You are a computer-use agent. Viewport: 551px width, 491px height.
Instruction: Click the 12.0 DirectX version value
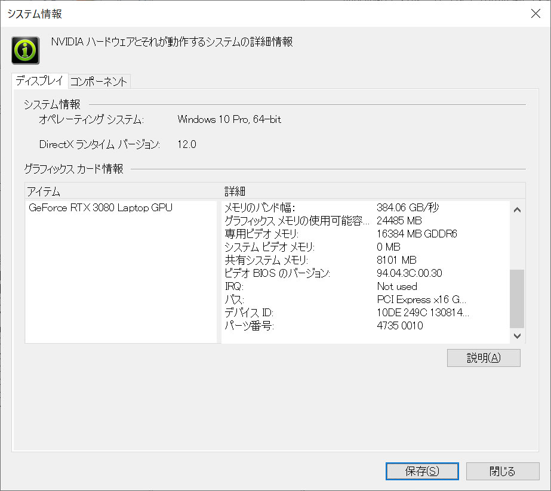187,144
